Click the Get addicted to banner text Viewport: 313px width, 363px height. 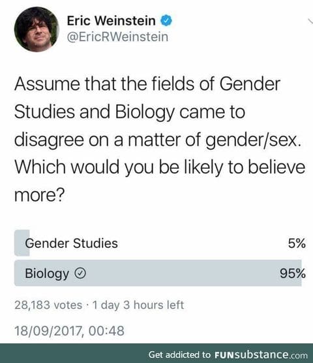[x=179, y=354]
